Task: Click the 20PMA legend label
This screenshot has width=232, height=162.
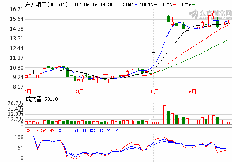Action: [166, 4]
